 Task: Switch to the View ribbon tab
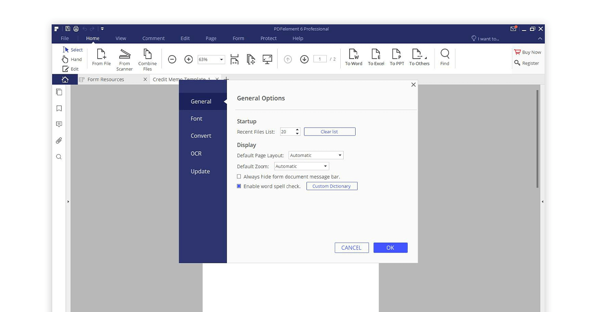point(121,38)
